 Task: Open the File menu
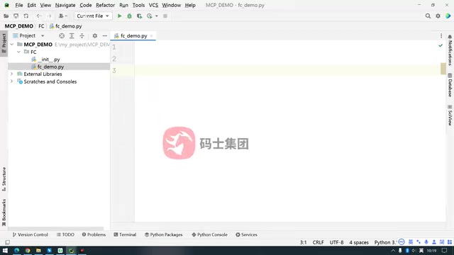point(19,5)
